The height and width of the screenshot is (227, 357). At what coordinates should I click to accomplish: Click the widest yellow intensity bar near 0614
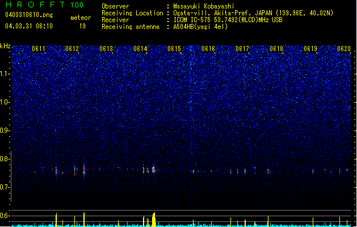(154, 220)
